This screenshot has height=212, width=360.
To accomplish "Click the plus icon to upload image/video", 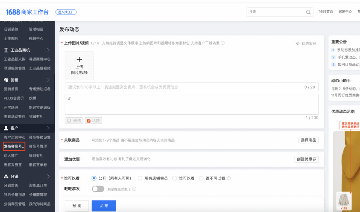I will pyautogui.click(x=79, y=60).
